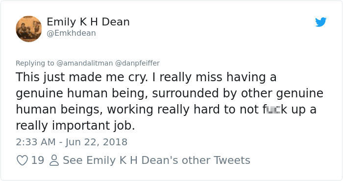Open the Emily K H Dean display name
Viewport: 343px width, 181px height.
[88, 22]
